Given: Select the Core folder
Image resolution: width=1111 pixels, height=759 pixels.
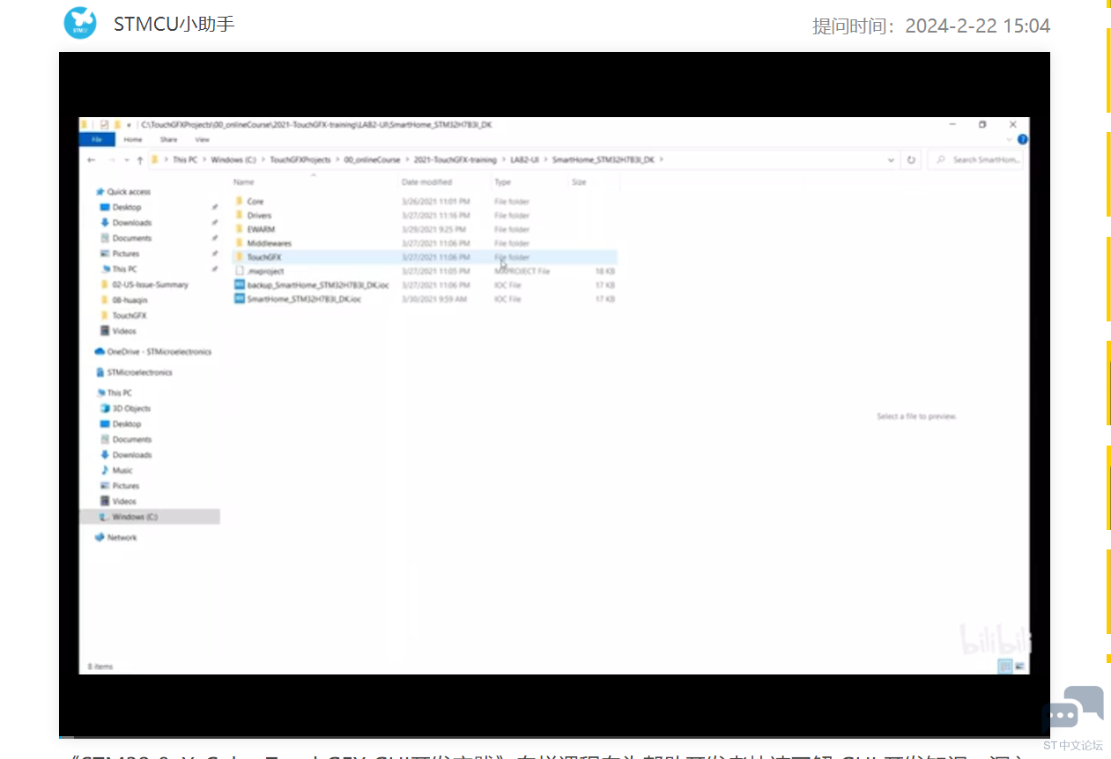Looking at the screenshot, I should click(255, 202).
